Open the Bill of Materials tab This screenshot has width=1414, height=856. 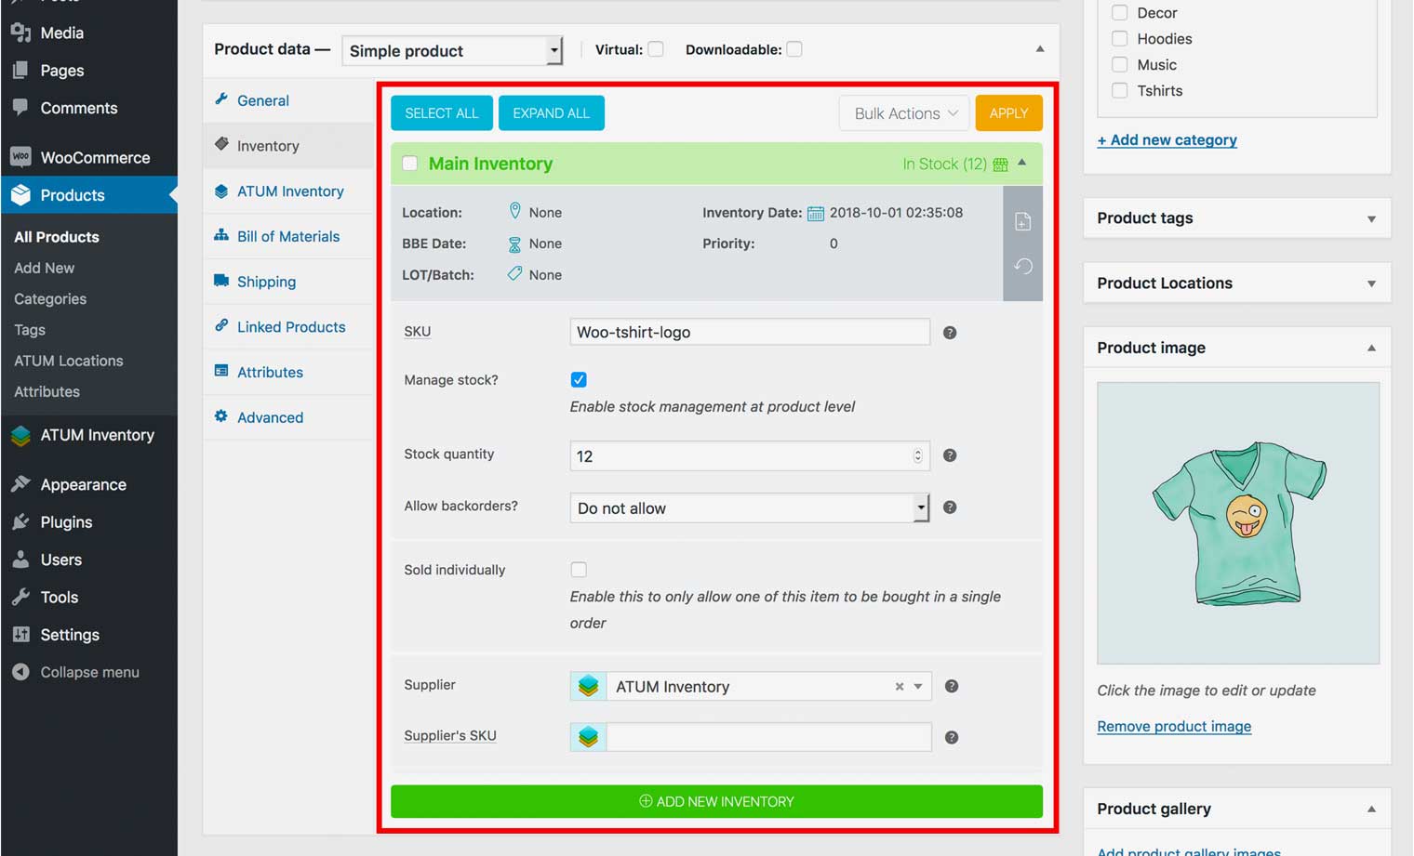(x=287, y=236)
